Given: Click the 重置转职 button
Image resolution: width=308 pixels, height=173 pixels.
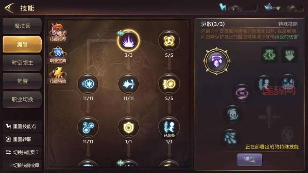Looking at the screenshot, I should click(23, 139).
